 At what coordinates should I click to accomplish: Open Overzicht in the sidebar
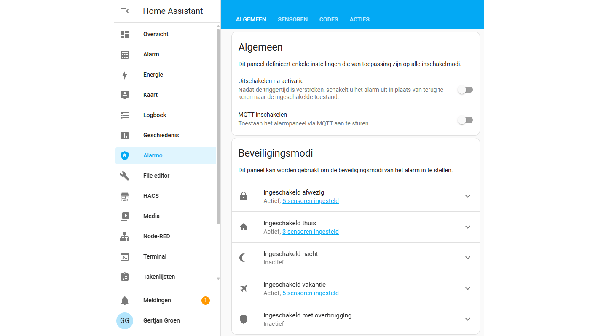[x=166, y=34]
